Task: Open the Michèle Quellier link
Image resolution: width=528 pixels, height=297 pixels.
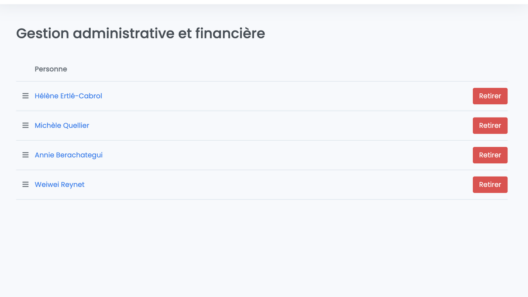Action: (x=62, y=125)
